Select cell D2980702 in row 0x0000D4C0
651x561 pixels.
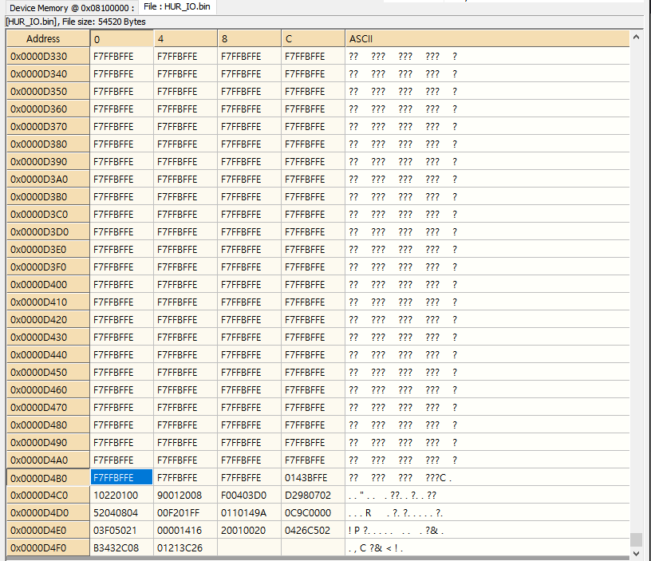pos(313,495)
